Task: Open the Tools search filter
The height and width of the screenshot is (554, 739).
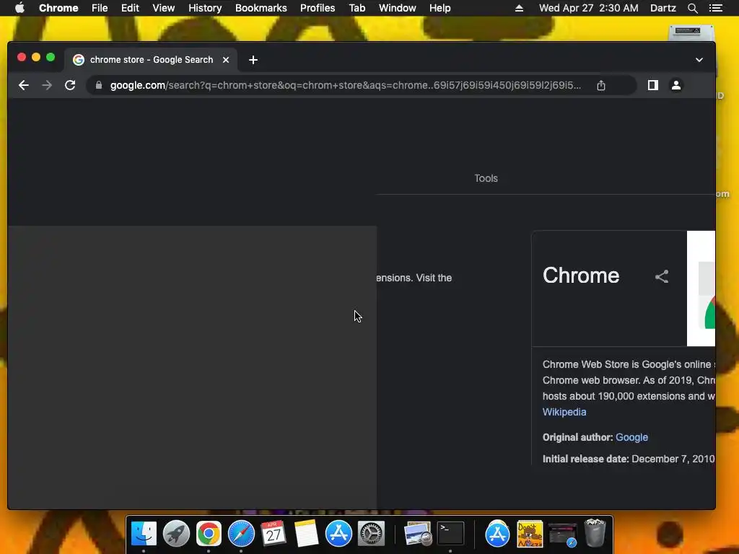Action: pos(486,178)
